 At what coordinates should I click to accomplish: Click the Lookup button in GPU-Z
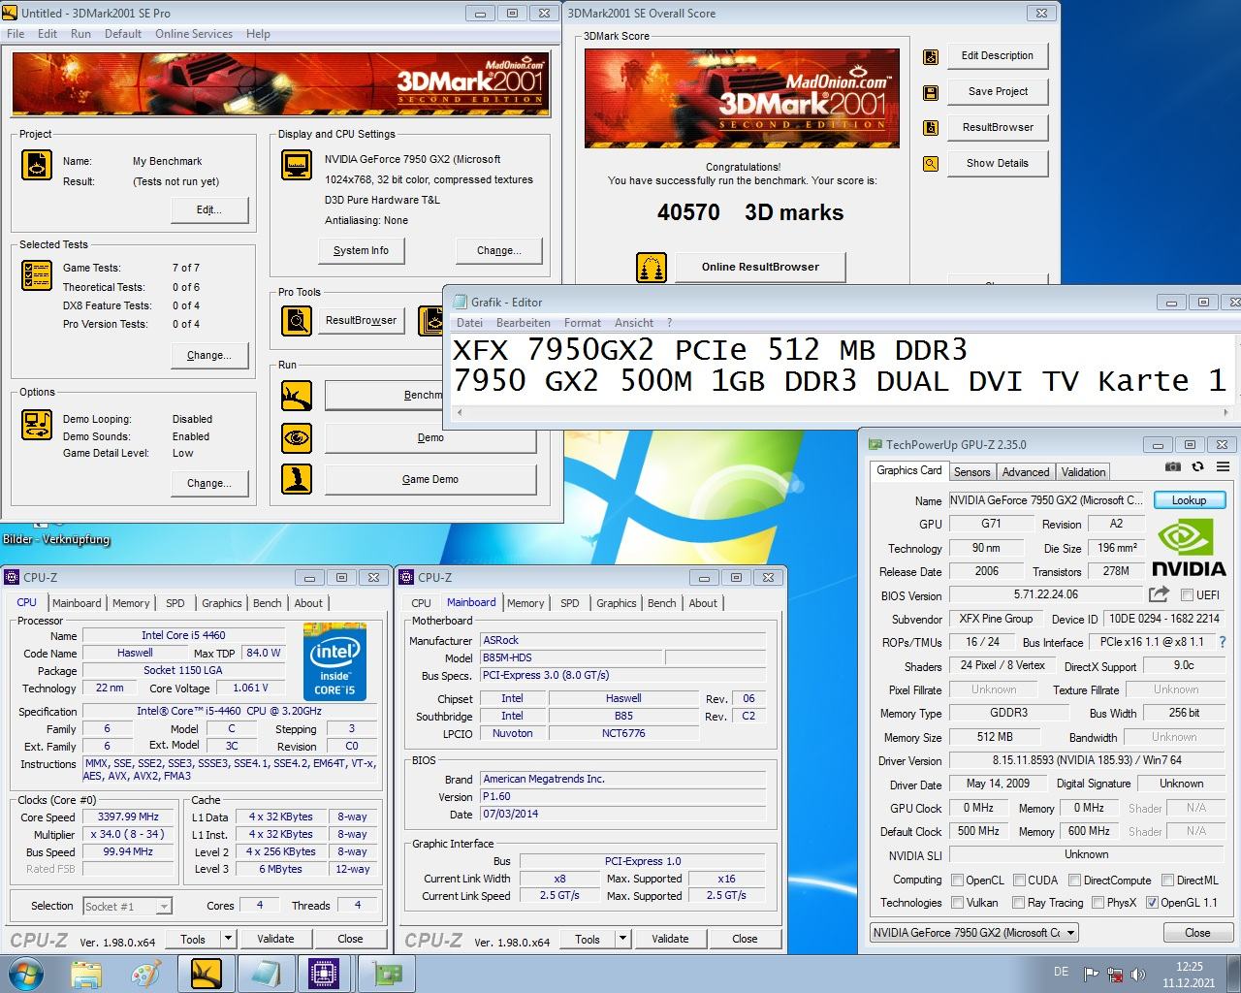click(x=1190, y=500)
